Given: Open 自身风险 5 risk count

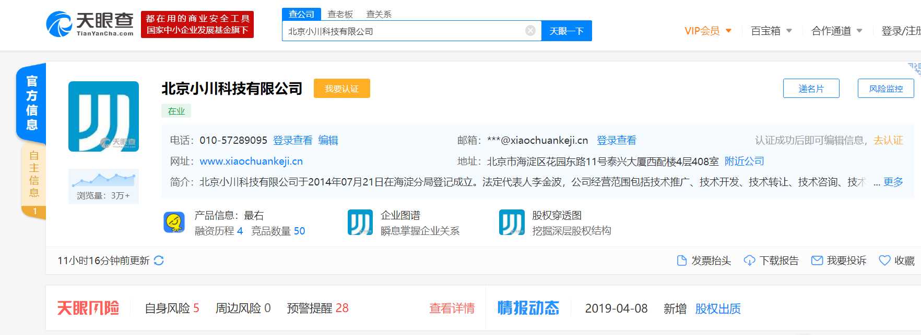Looking at the screenshot, I should coord(172,308).
